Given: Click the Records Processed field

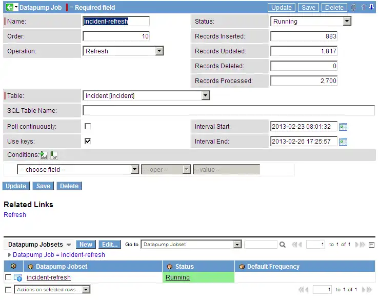Looking at the screenshot, I should pyautogui.click(x=304, y=81).
